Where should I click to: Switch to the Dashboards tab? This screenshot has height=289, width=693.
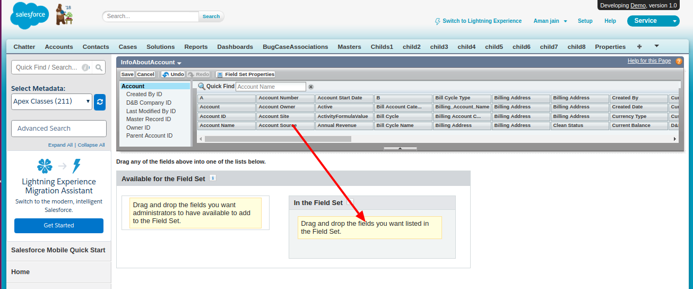tap(235, 47)
